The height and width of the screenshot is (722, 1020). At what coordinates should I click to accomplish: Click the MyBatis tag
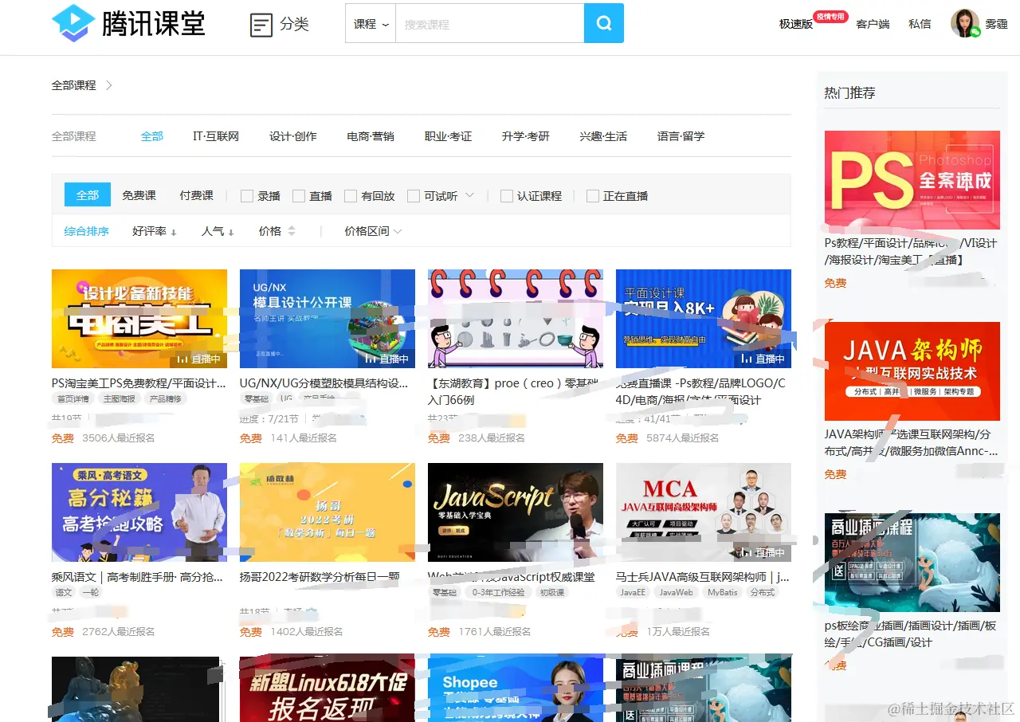(722, 593)
